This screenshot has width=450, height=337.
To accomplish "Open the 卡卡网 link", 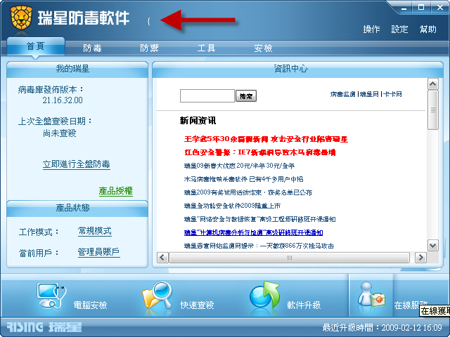I will click(x=392, y=94).
